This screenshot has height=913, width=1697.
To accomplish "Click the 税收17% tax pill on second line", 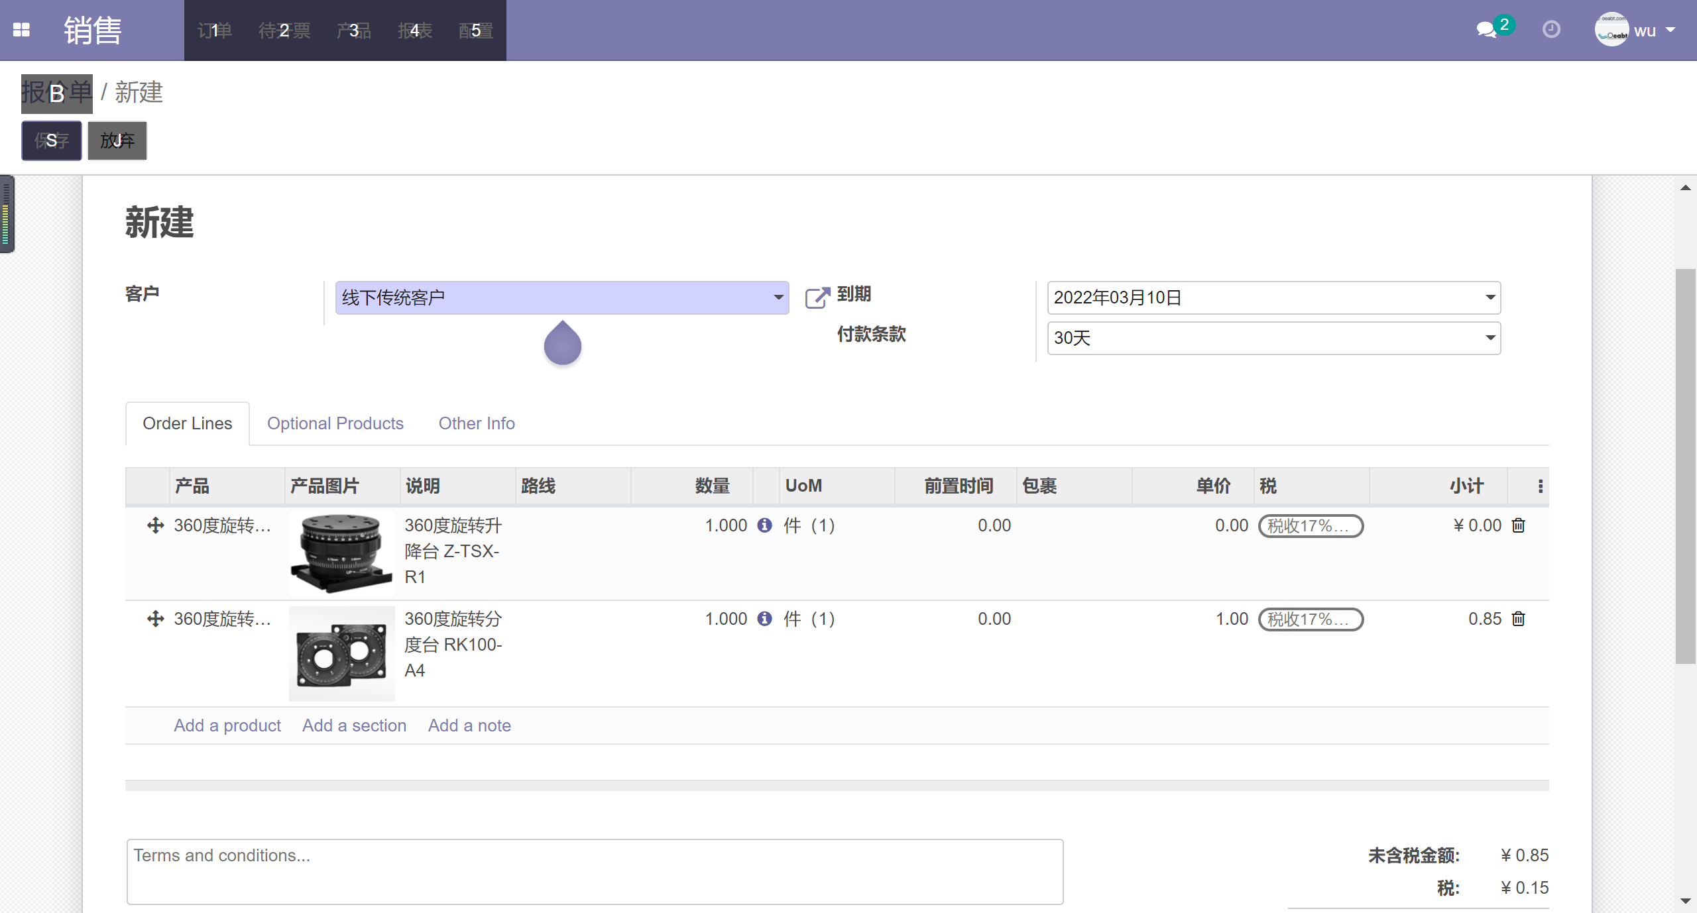I will [x=1311, y=619].
